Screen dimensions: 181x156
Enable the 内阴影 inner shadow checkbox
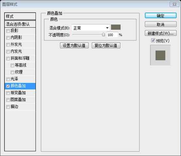8,38
